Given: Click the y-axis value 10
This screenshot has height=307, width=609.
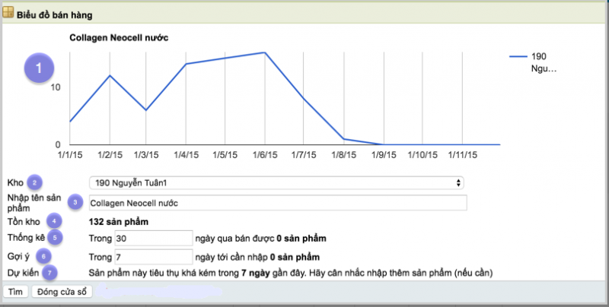Looking at the screenshot, I should point(56,87).
